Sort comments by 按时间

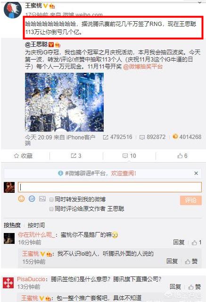(x=36, y=225)
